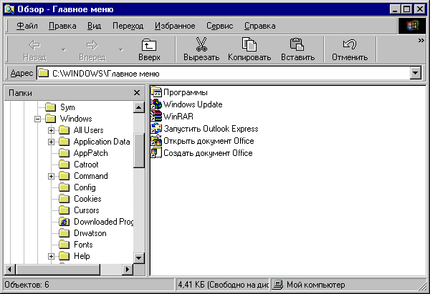The height and width of the screenshot is (294, 430).
Task: Select the AppPatch folder
Action: pos(91,153)
